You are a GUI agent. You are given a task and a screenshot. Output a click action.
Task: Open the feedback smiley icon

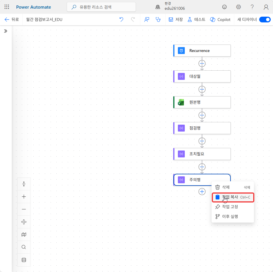(x=224, y=7)
